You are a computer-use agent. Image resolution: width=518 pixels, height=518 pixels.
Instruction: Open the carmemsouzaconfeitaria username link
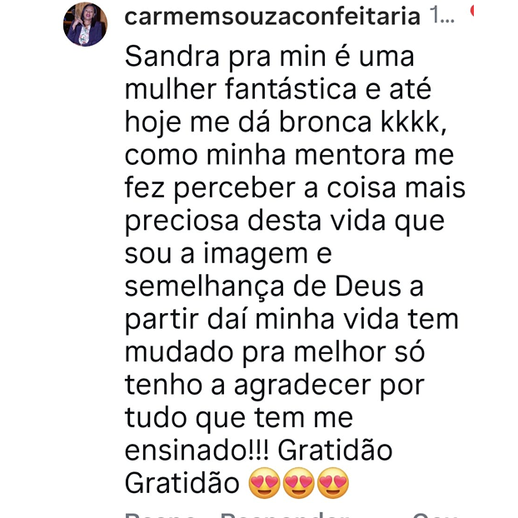[272, 17]
